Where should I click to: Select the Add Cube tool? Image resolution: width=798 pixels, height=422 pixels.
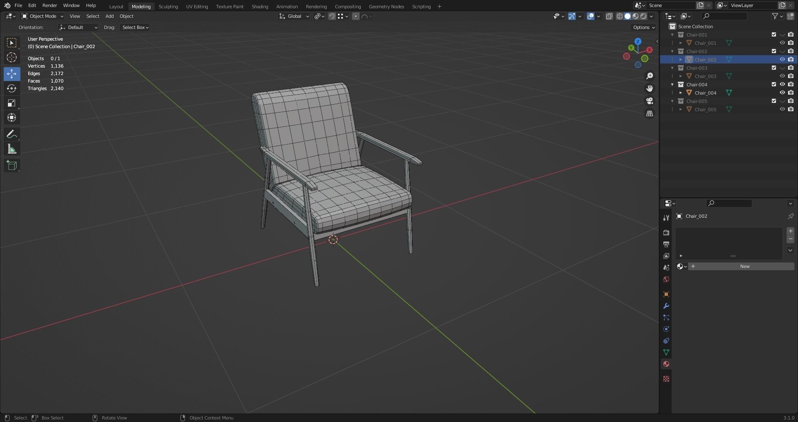[x=12, y=165]
